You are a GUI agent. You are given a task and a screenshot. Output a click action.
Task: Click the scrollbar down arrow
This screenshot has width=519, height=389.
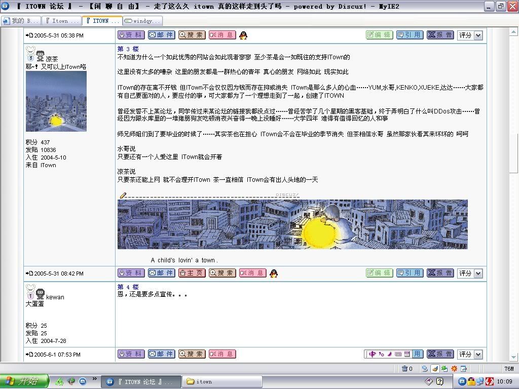tap(513, 357)
